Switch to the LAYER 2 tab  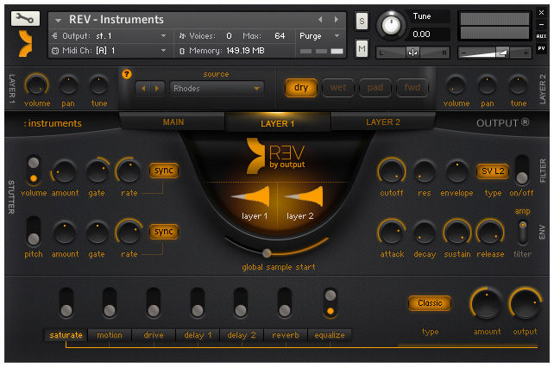click(x=382, y=122)
